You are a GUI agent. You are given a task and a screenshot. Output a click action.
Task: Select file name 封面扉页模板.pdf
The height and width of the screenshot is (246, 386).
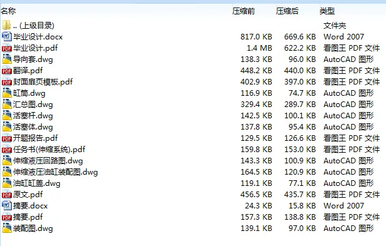coord(43,81)
